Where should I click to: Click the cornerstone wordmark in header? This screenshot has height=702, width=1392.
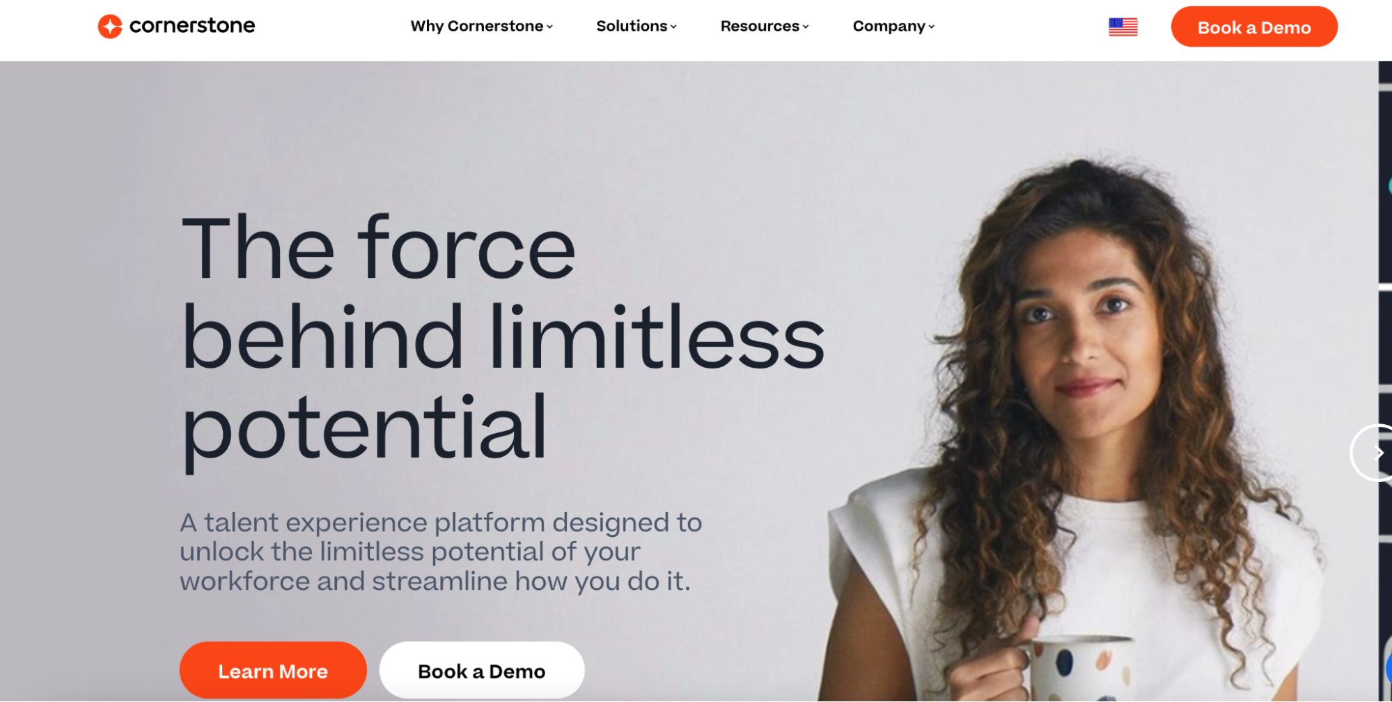point(192,26)
